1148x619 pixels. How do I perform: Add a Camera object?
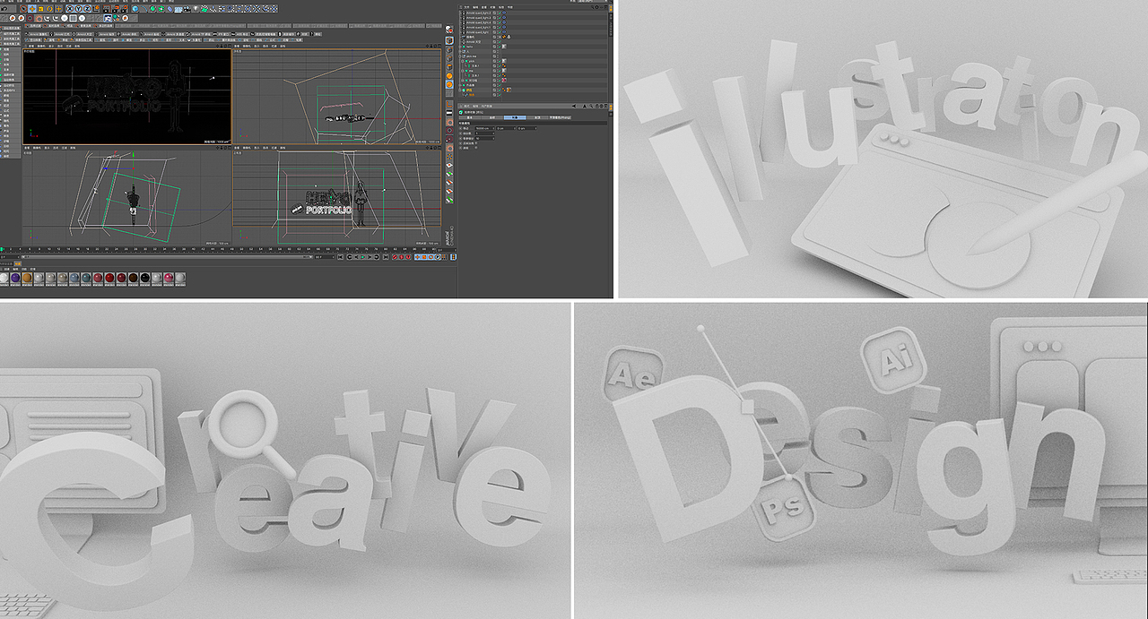[x=187, y=9]
